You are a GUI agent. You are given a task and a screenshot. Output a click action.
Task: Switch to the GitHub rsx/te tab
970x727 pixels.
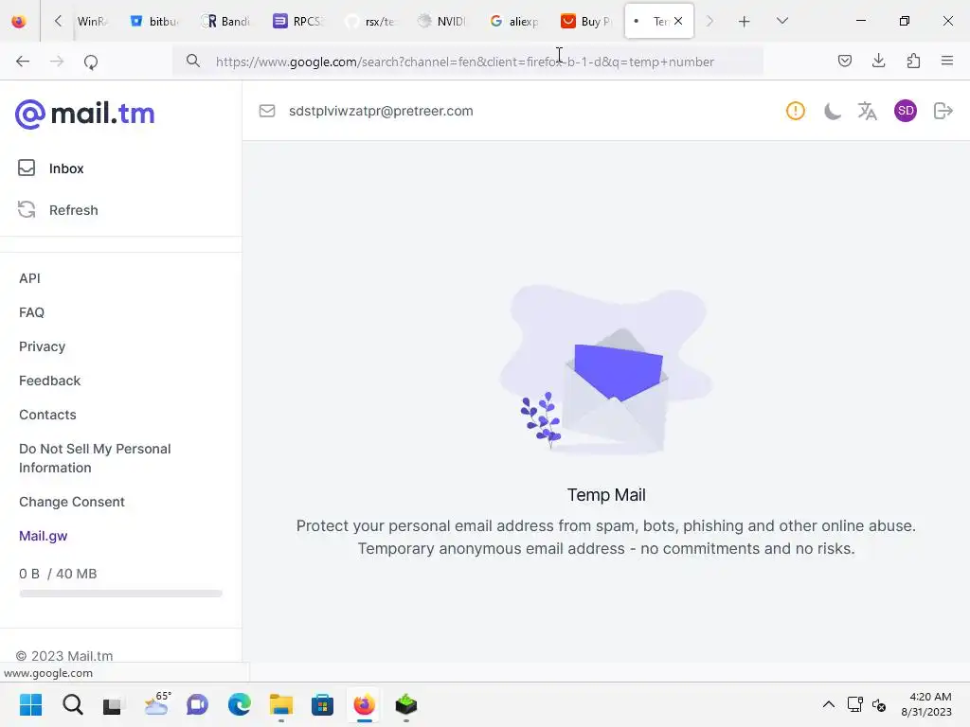[370, 21]
